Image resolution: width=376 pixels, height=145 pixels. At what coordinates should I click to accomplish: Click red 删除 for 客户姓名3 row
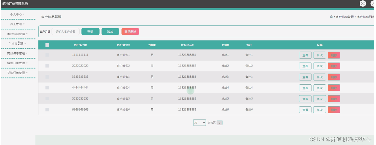(x=334, y=77)
